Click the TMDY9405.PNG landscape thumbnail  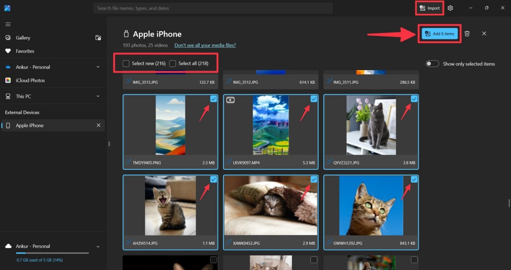[170, 125]
